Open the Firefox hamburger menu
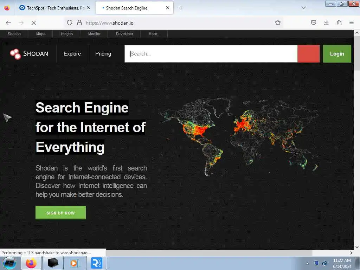360x270 pixels. [352, 22]
